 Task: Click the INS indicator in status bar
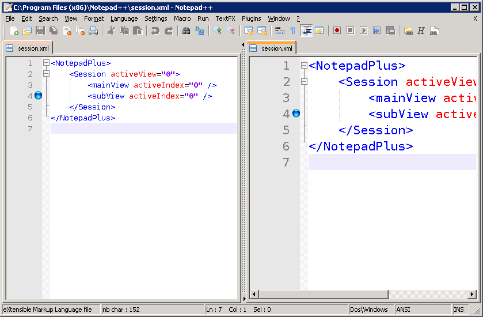459,310
